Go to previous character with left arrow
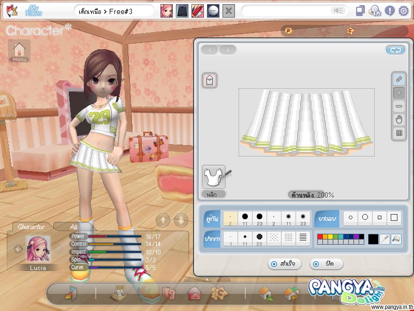Viewport: 414px width, 311px height. 18,249
